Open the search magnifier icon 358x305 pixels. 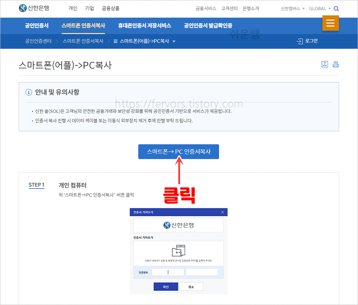click(336, 9)
